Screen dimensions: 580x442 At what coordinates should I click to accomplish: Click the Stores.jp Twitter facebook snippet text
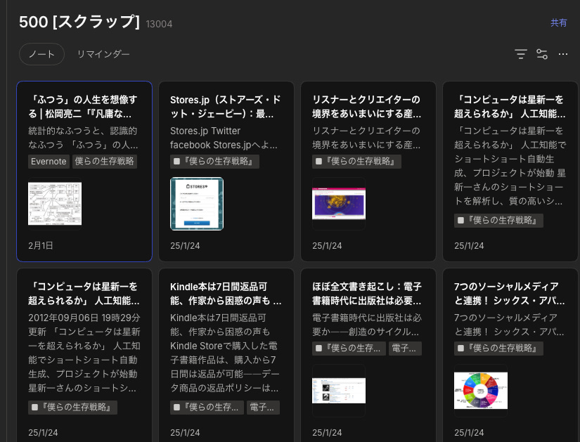[x=224, y=138]
